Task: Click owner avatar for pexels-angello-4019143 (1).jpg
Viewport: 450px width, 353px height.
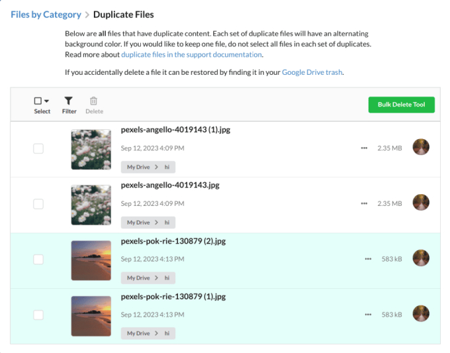Action: 421,147
